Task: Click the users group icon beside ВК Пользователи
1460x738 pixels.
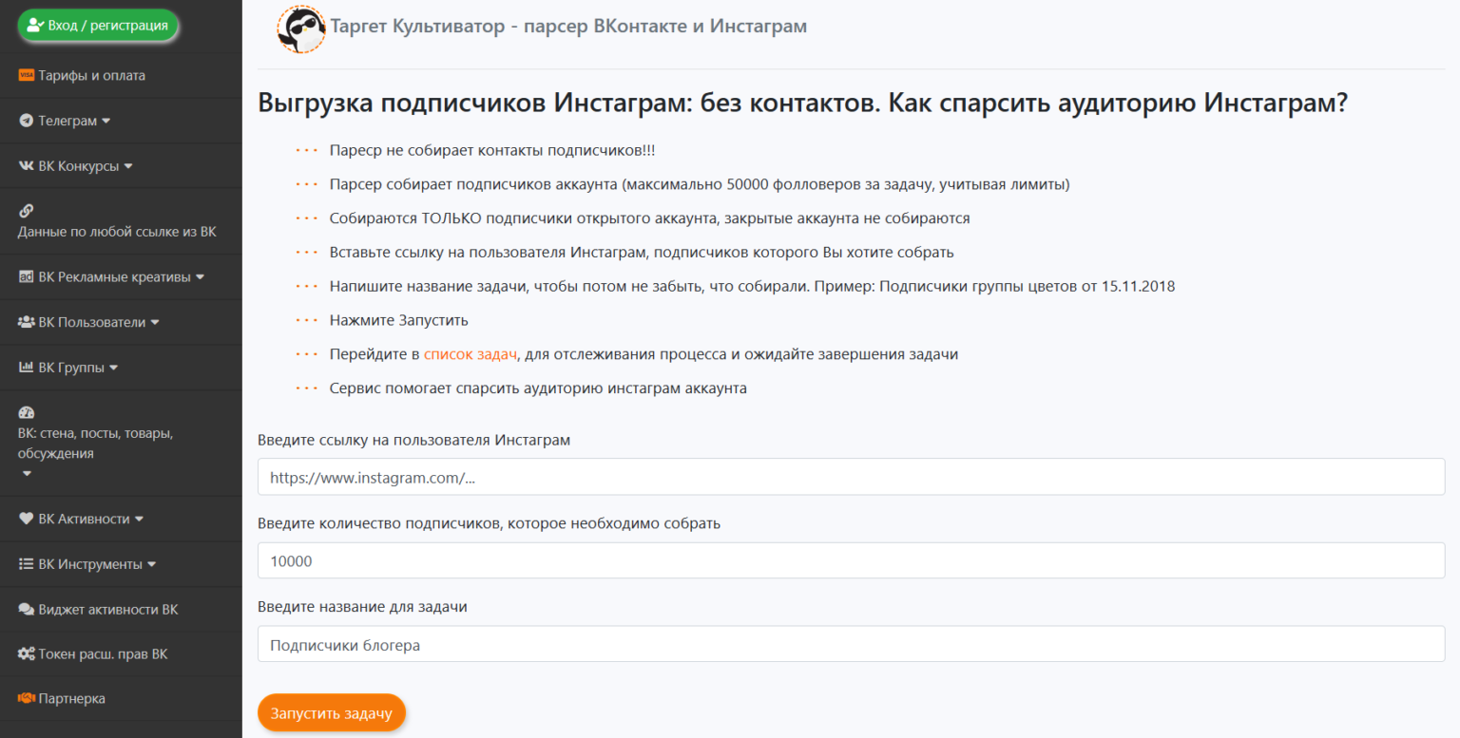Action: (x=27, y=322)
